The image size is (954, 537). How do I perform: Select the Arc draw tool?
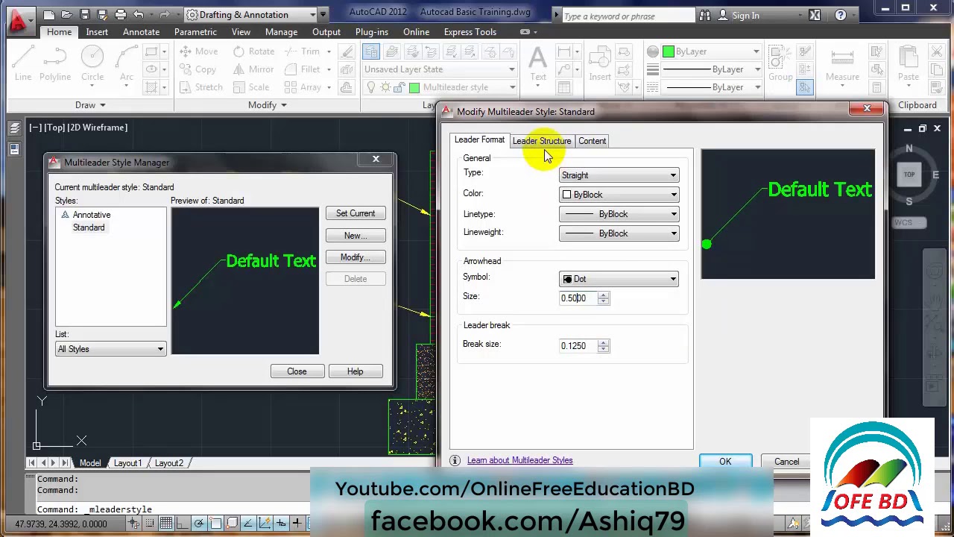[127, 63]
